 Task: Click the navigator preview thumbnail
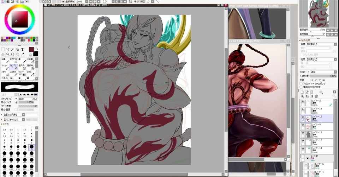click(x=318, y=14)
